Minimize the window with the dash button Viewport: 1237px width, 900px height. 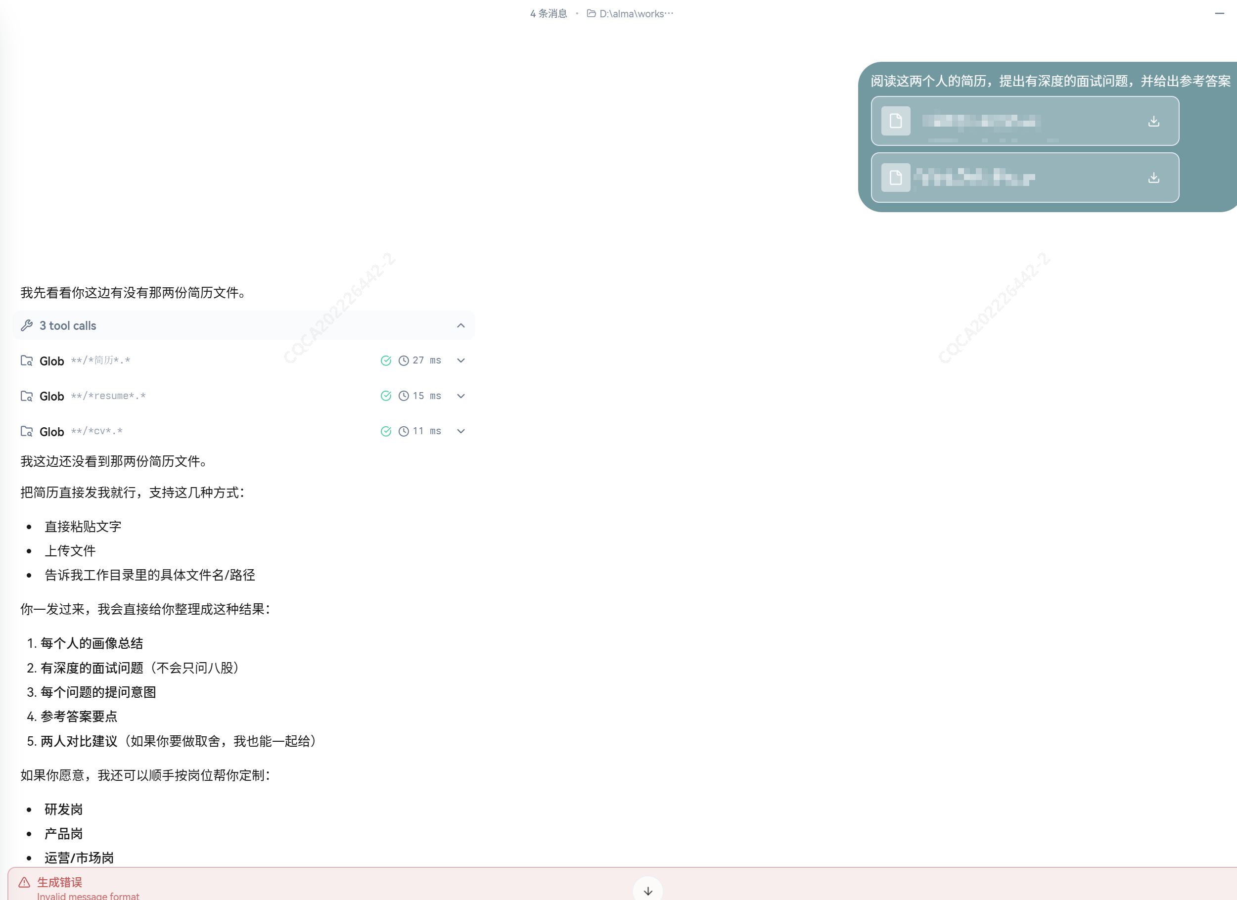coord(1220,13)
